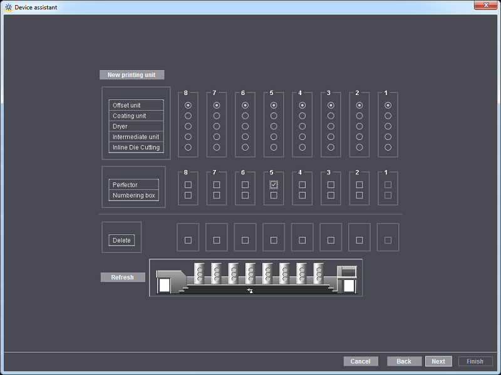The width and height of the screenshot is (501, 375).
Task: Click the Device assistant icon in the title bar
Action: 9,6
